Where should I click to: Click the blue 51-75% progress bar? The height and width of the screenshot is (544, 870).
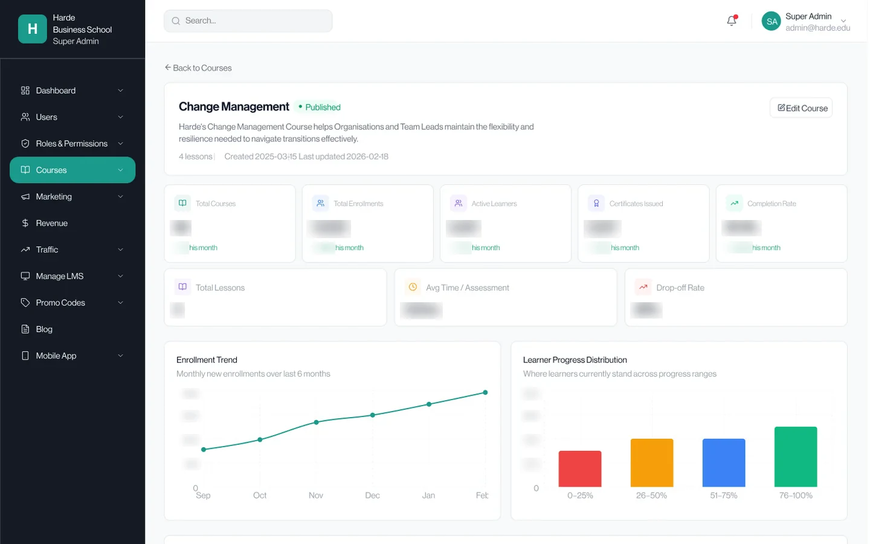click(x=724, y=463)
